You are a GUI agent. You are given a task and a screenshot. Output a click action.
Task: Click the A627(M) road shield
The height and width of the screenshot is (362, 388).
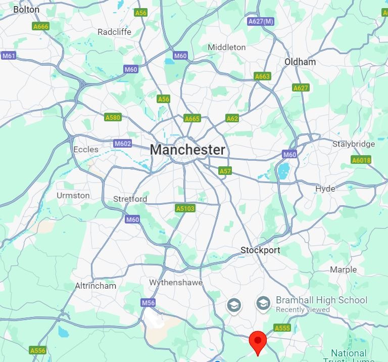261,22
